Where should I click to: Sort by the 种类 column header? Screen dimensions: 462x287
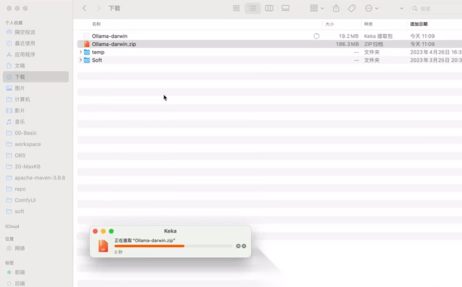[x=368, y=24]
